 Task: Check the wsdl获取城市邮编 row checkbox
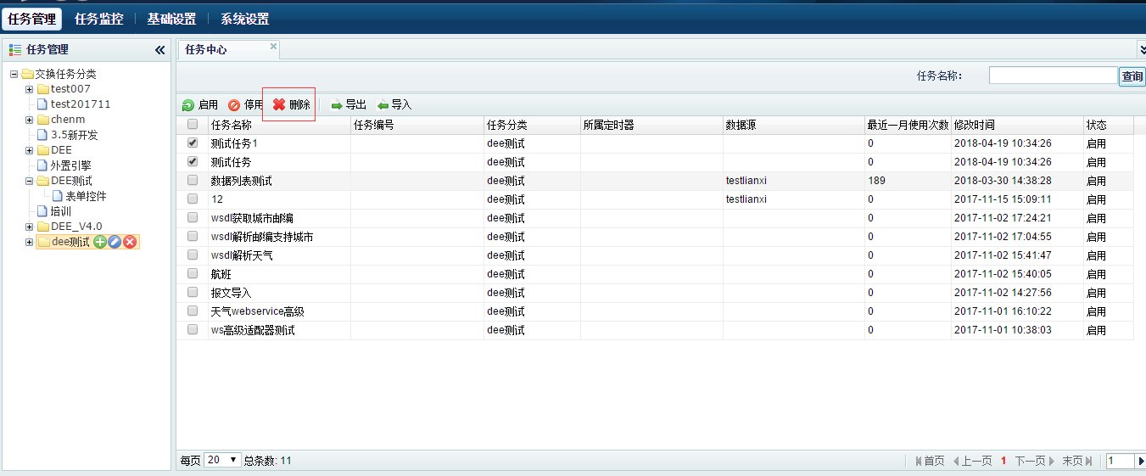pyautogui.click(x=193, y=217)
